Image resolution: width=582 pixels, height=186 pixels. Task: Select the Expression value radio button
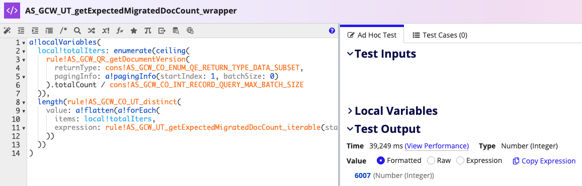(460, 160)
